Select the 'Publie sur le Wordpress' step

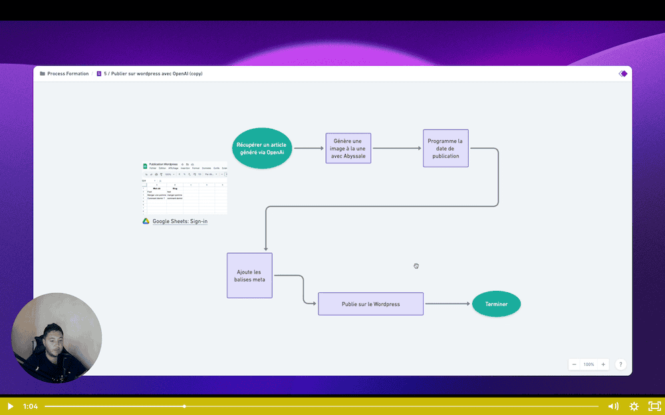(370, 303)
